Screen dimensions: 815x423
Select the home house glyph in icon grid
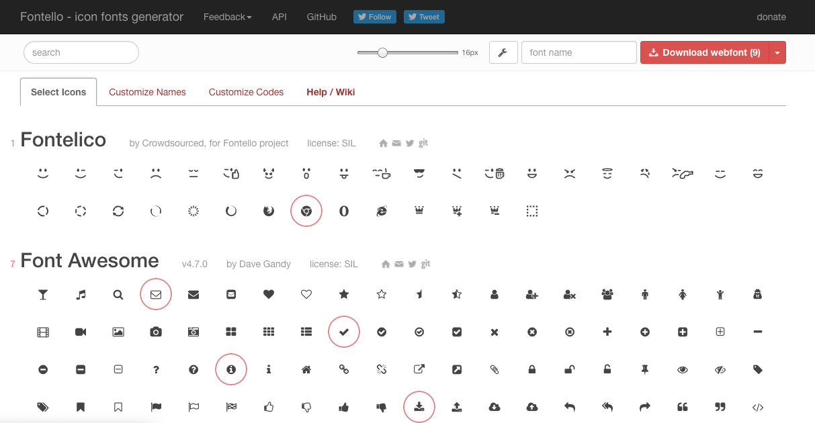[x=306, y=369]
